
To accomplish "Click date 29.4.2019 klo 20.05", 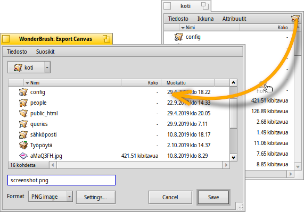I will [188, 113].
